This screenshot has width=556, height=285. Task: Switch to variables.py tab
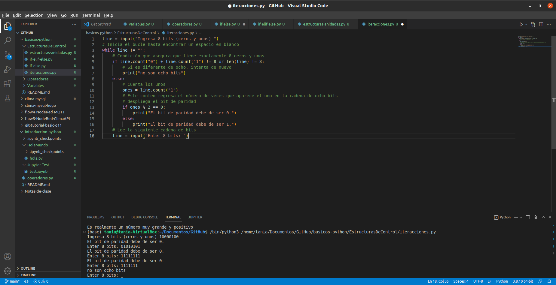click(x=141, y=24)
